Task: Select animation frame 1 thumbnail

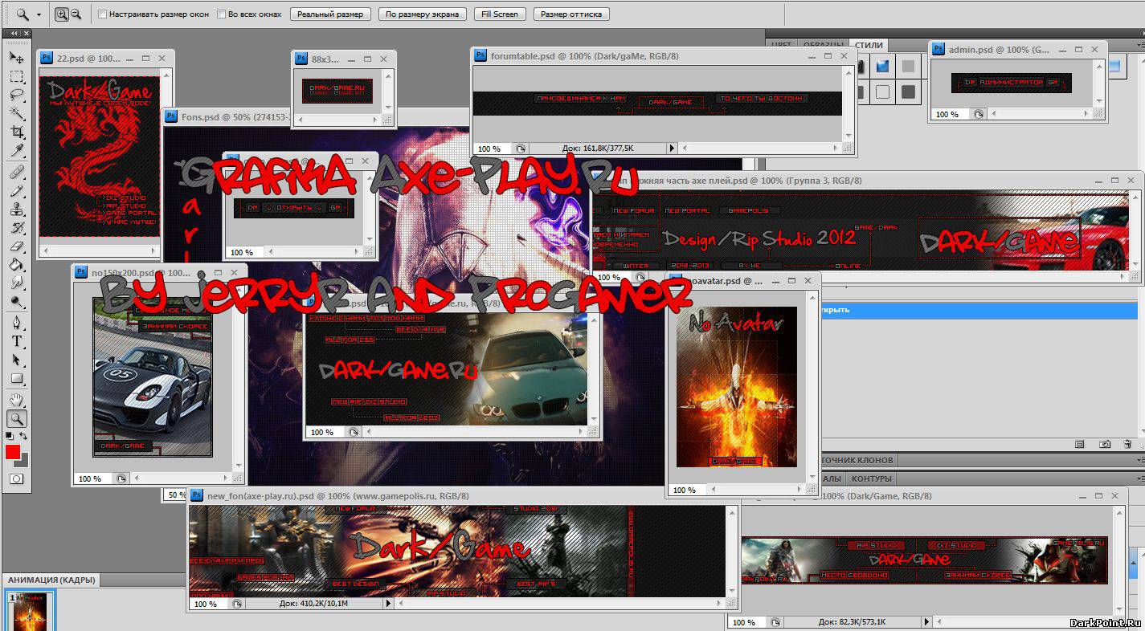Action: point(30,612)
